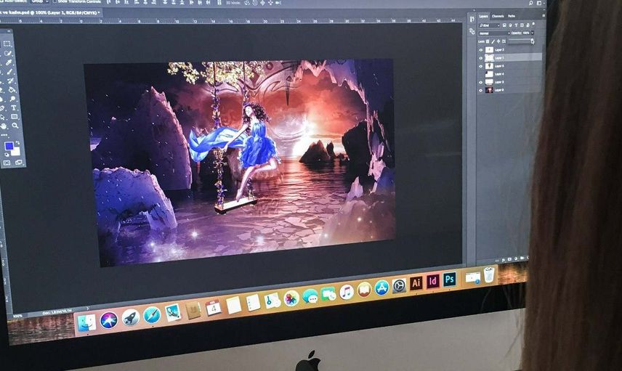Open the collapsed History panel icon

(472, 19)
